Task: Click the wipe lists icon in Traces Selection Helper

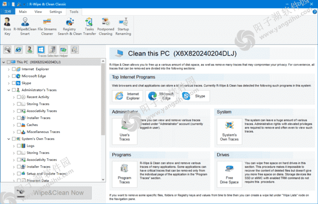Action: pos(75,50)
